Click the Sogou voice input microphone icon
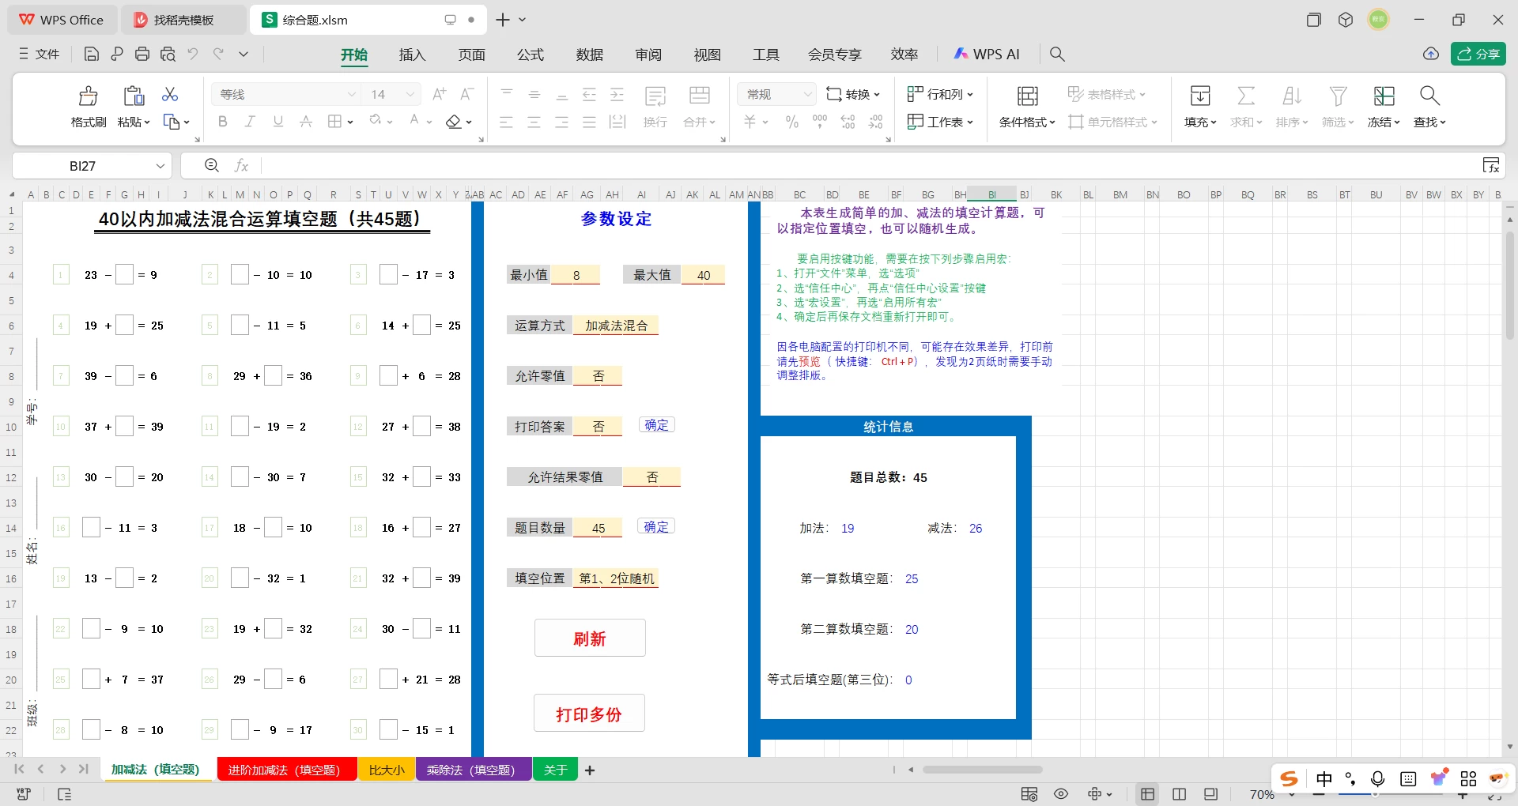Viewport: 1518px width, 806px height. click(x=1378, y=779)
